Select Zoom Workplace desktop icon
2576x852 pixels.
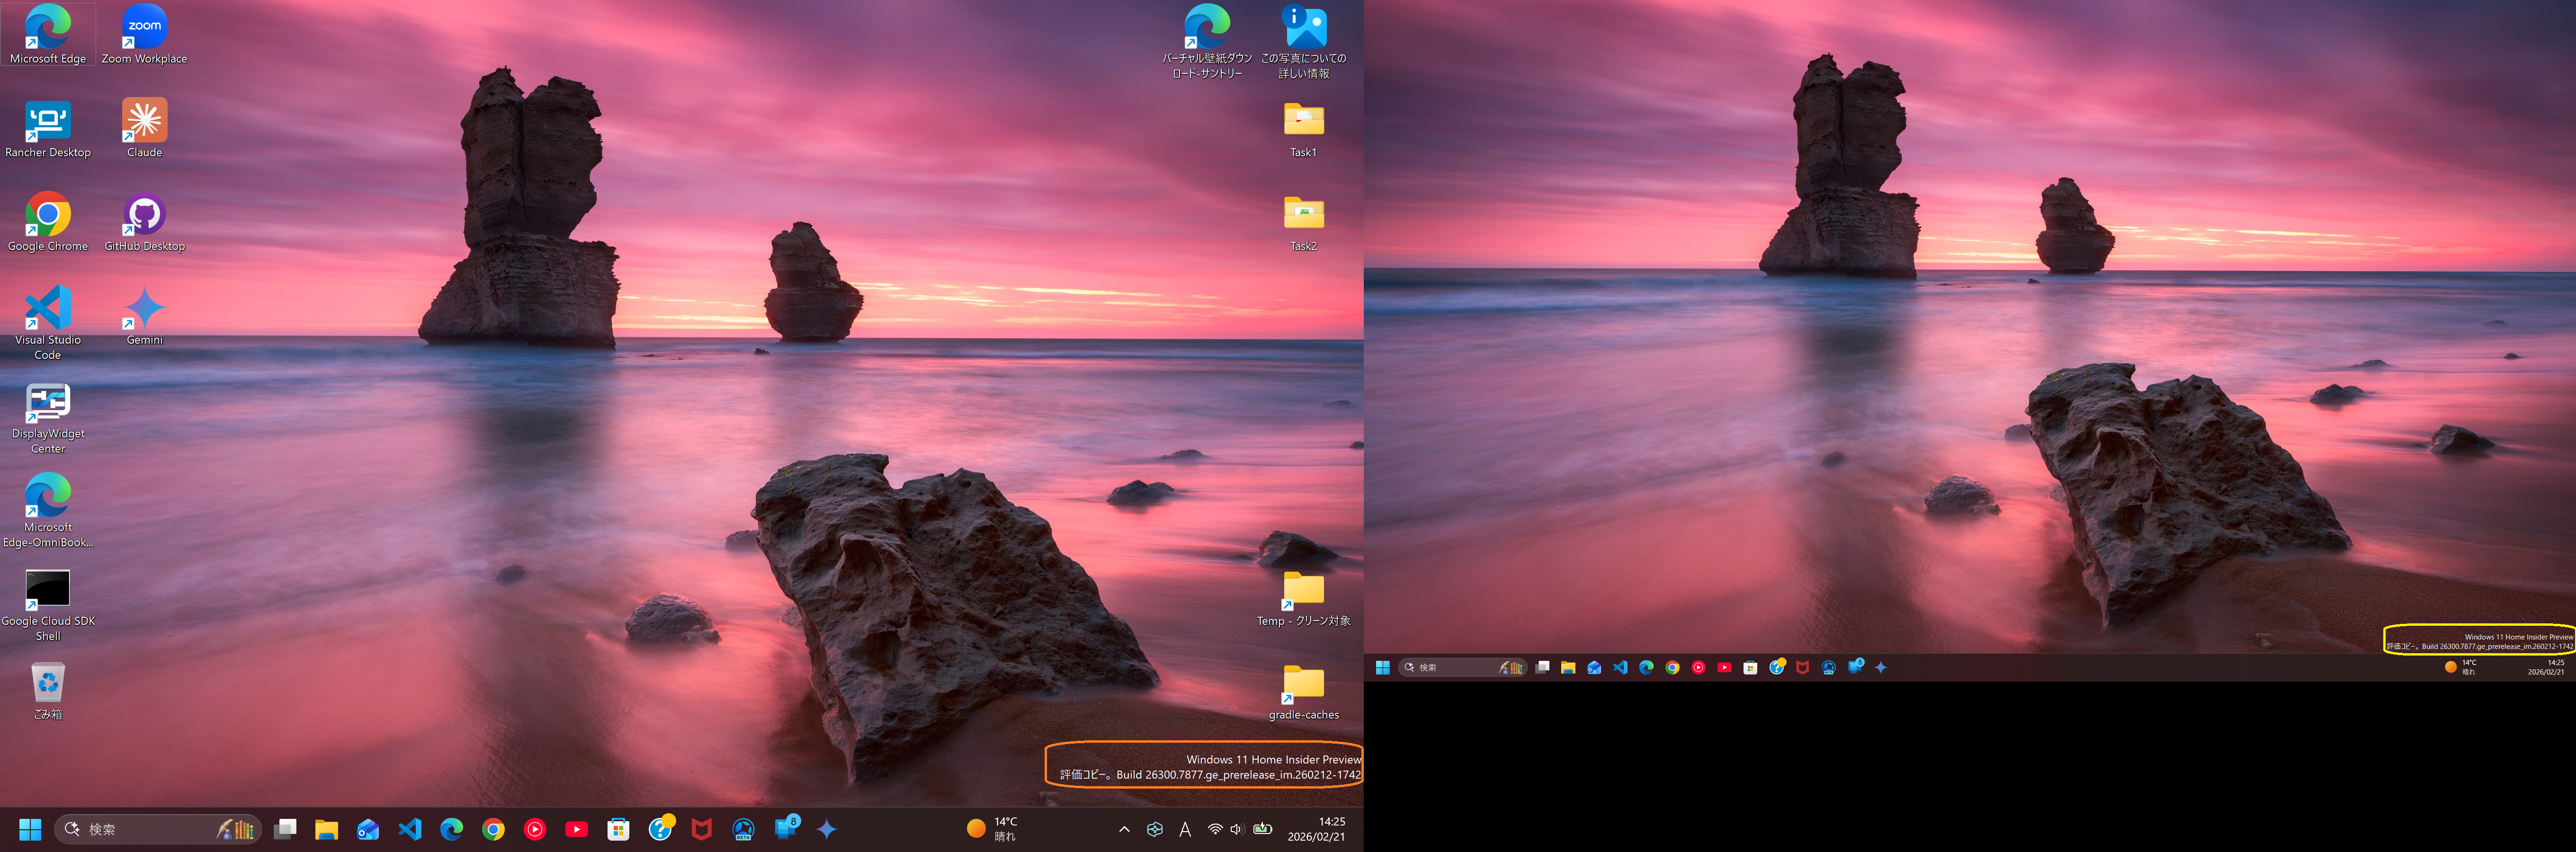(144, 28)
